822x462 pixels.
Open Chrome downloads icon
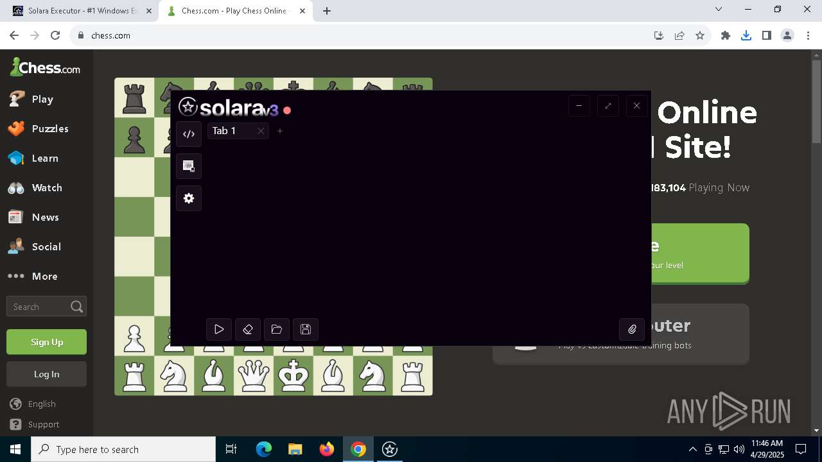[x=746, y=35]
